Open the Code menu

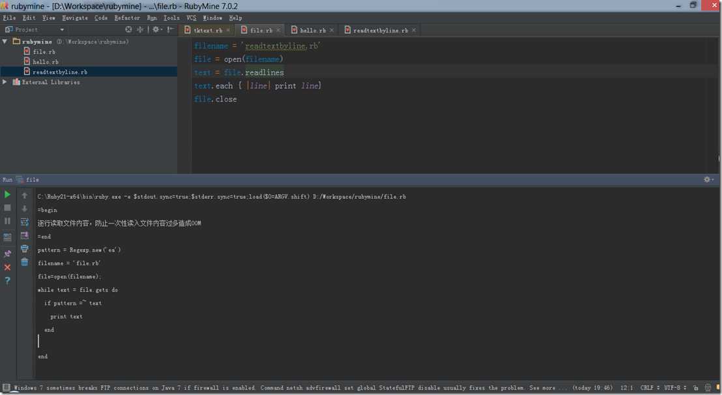(101, 18)
